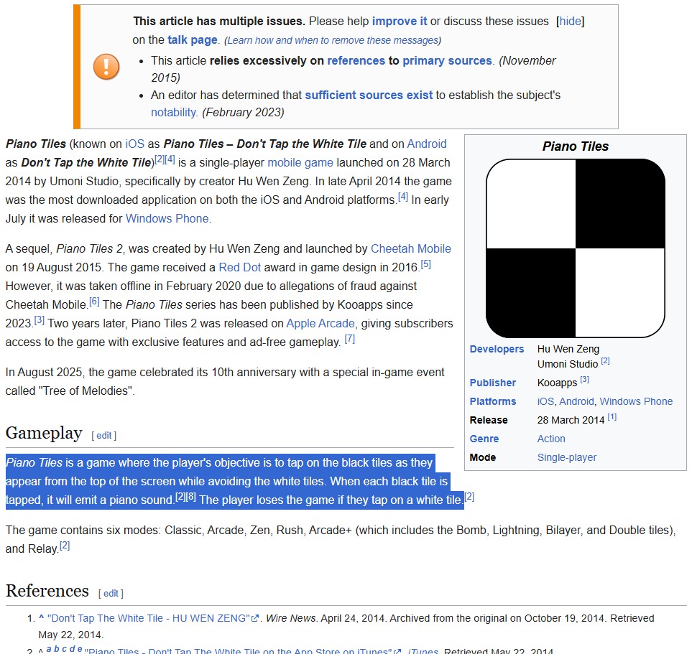Open the 'notability' link

point(173,112)
